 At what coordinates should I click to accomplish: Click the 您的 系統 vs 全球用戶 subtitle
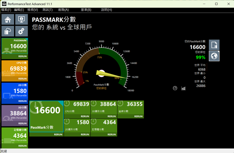click(61, 27)
